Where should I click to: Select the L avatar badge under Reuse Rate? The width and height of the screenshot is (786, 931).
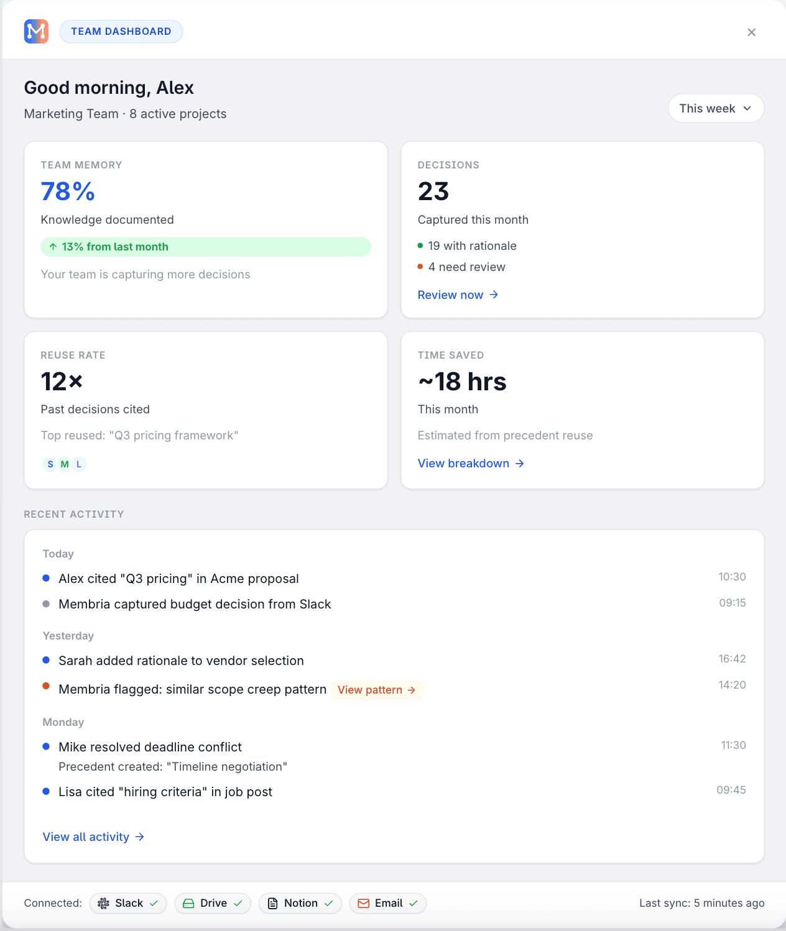coord(78,464)
